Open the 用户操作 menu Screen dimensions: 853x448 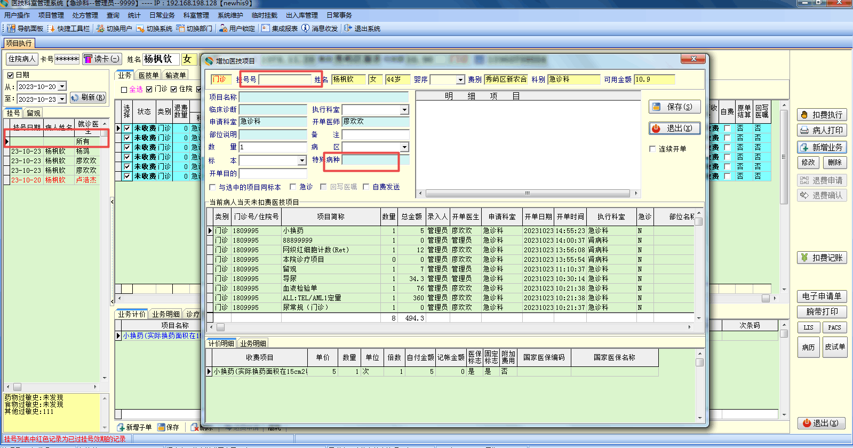tap(17, 15)
